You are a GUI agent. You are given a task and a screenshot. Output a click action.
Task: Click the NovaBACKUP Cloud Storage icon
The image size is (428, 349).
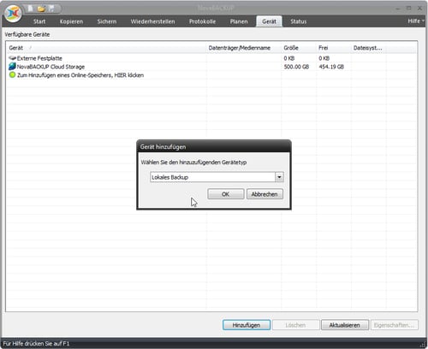pyautogui.click(x=12, y=67)
